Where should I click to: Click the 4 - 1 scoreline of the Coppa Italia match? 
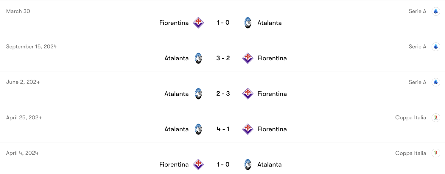(223, 129)
